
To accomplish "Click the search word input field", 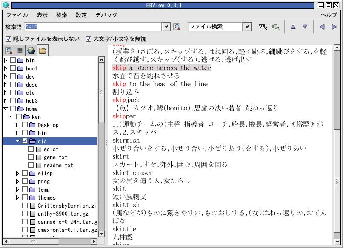I will pyautogui.click(x=93, y=27).
